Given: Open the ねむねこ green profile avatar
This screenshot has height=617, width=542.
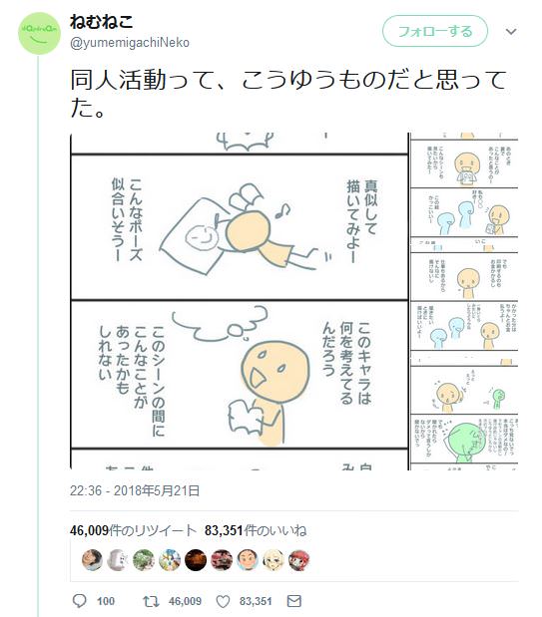Looking at the screenshot, I should pyautogui.click(x=39, y=33).
